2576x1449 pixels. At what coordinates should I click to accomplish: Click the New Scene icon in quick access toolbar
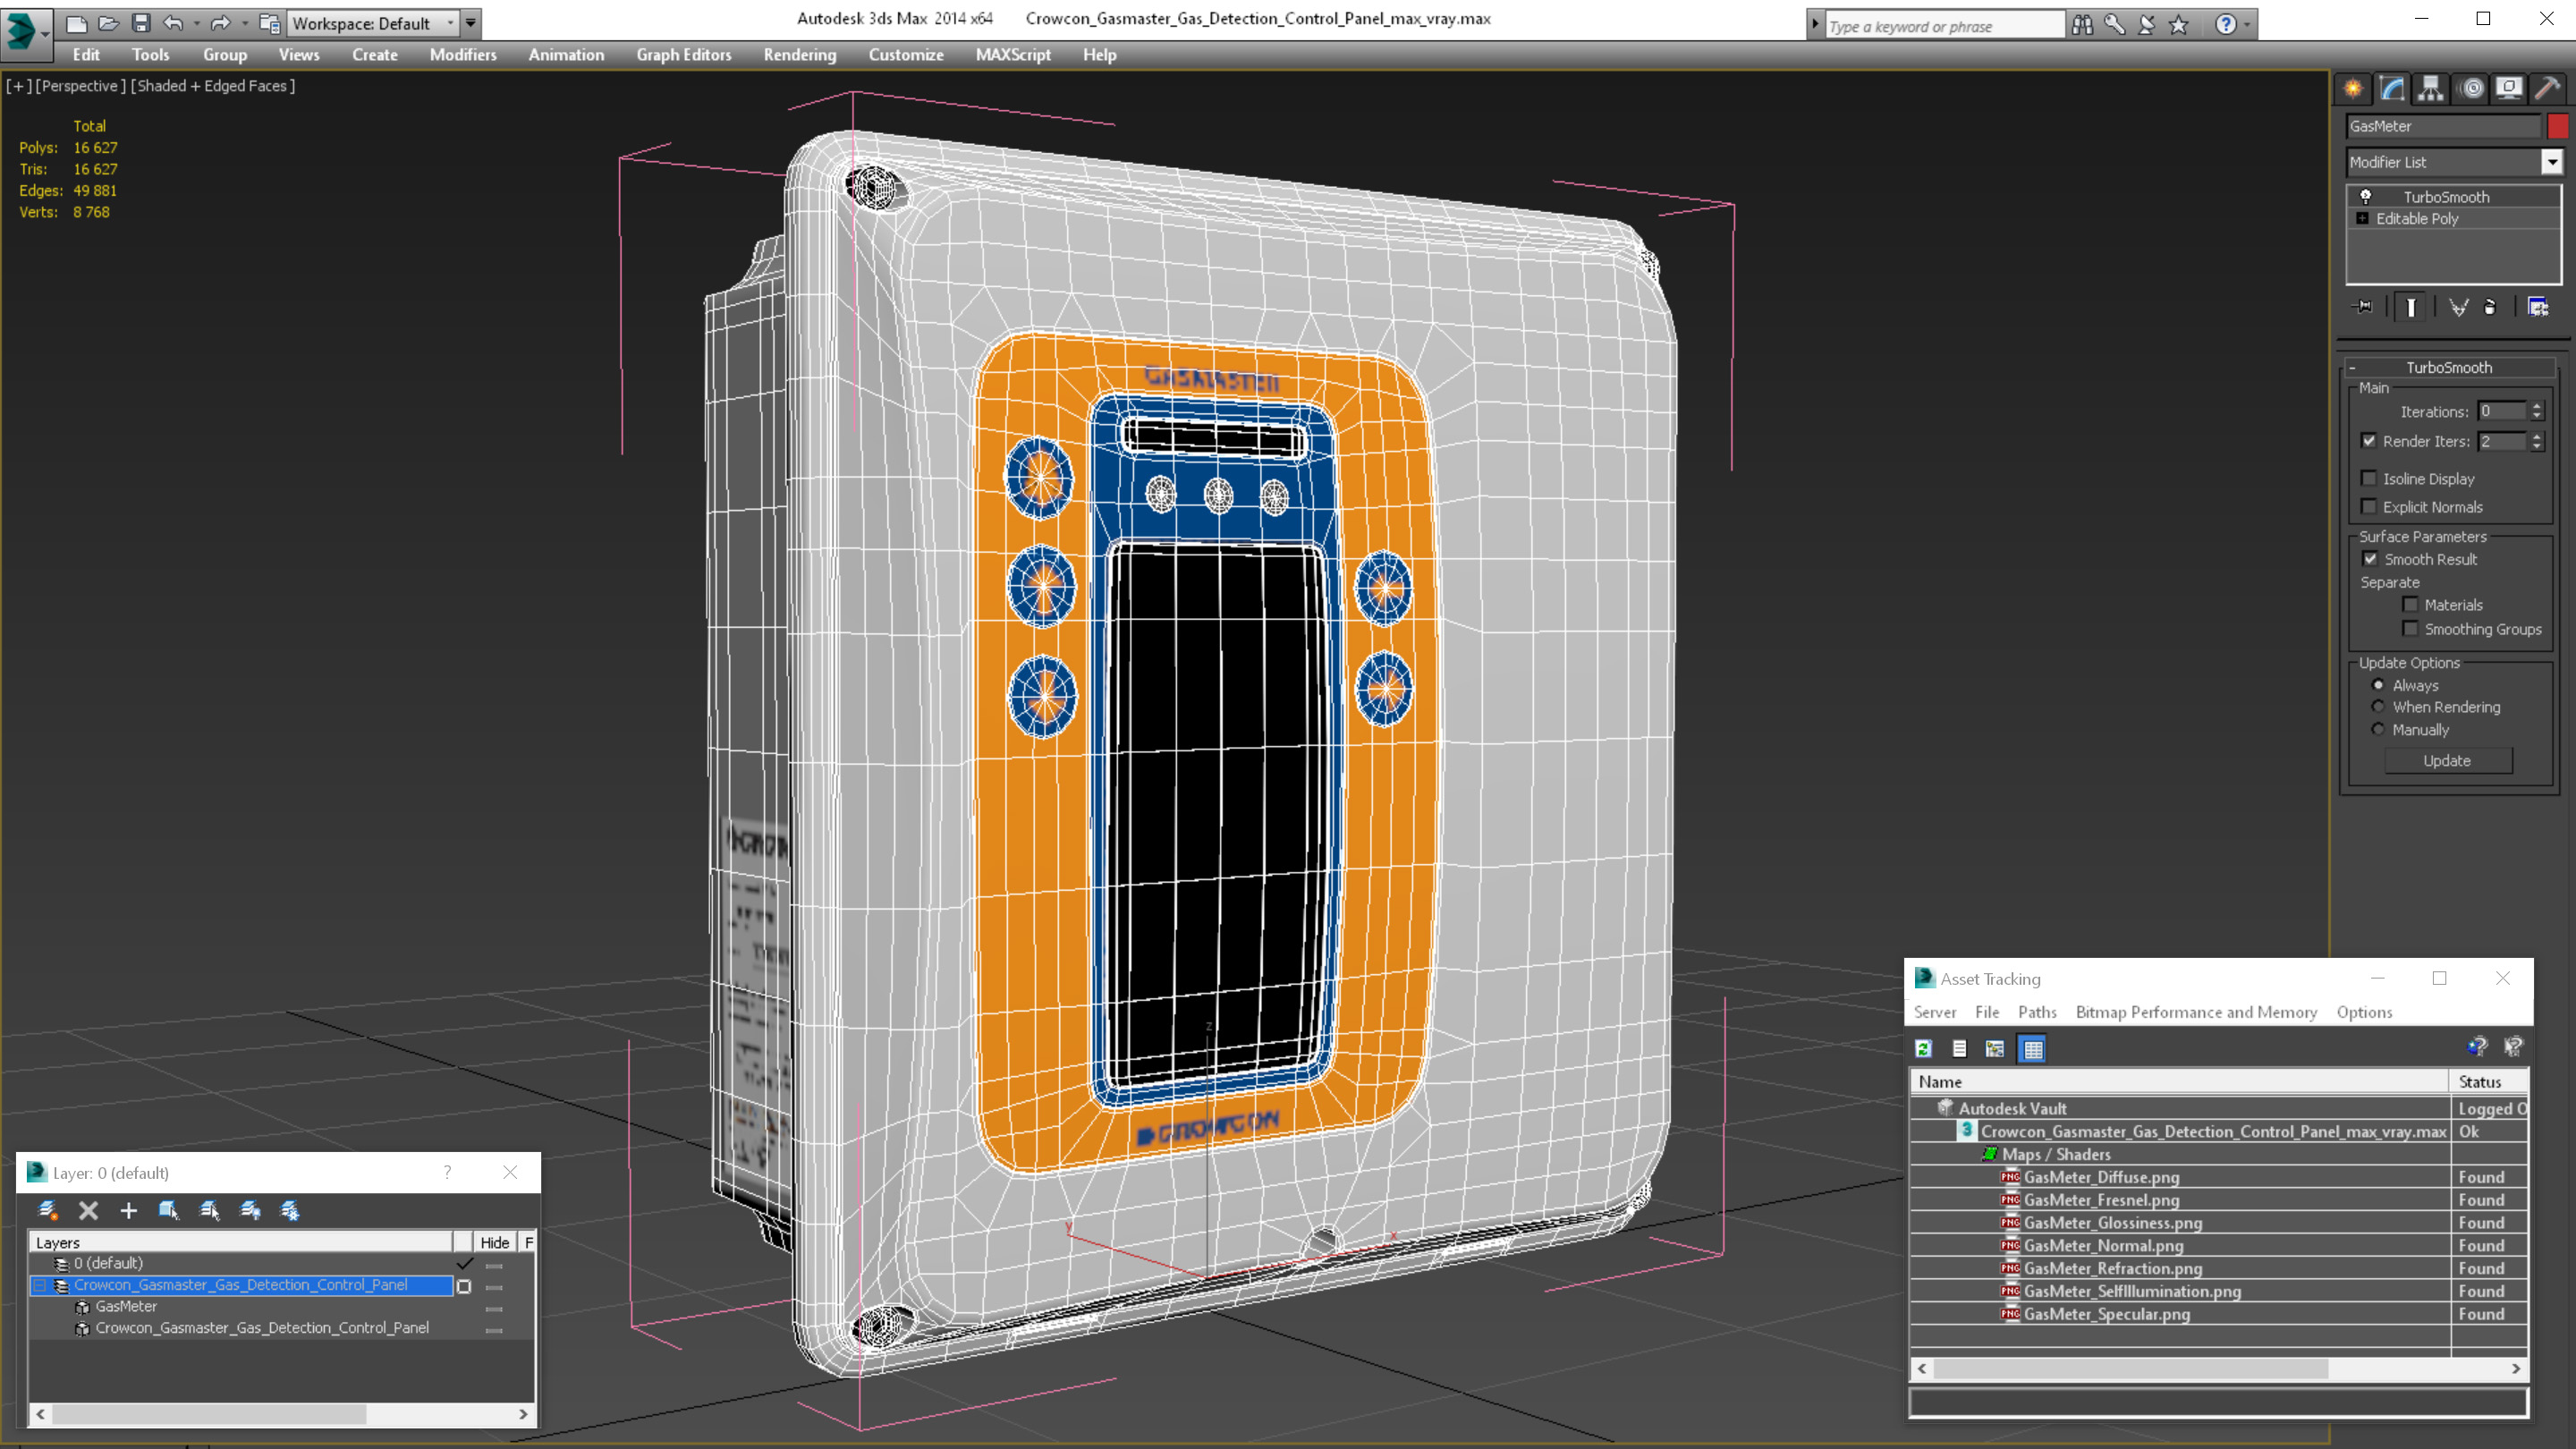(x=76, y=23)
